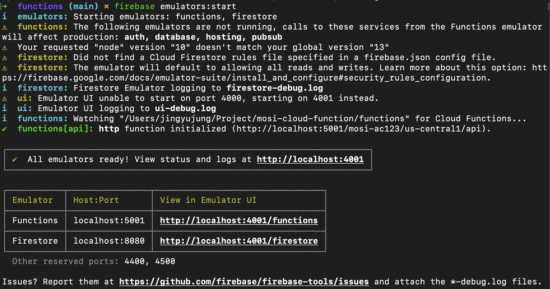Click the localhost:5001 host port cell
The height and width of the screenshot is (289, 550).
point(109,221)
